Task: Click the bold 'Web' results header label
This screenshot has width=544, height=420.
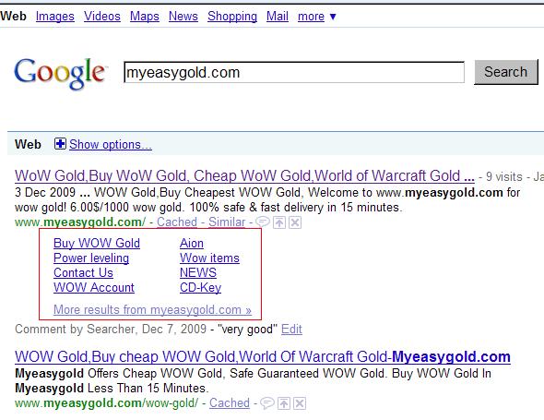Action: coord(28,144)
